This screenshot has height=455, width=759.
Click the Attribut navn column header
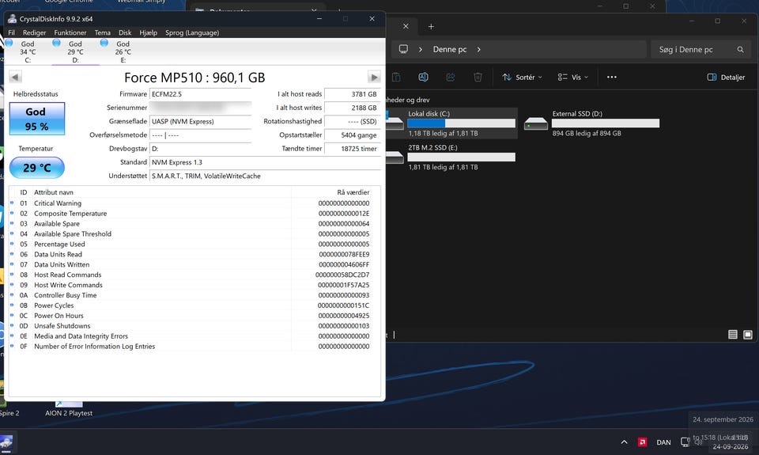pos(161,192)
